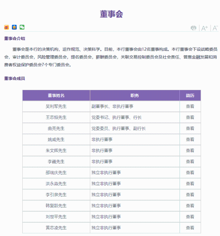The image size is (220, 236).
Task: Select name cell 朱文辉先生
Action: (x=56, y=151)
